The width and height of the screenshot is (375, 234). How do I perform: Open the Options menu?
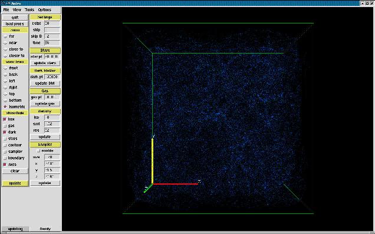pos(44,10)
